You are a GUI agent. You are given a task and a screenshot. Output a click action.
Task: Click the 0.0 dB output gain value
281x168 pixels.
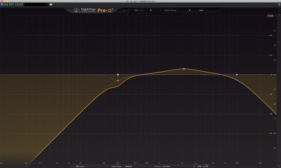click(205, 166)
